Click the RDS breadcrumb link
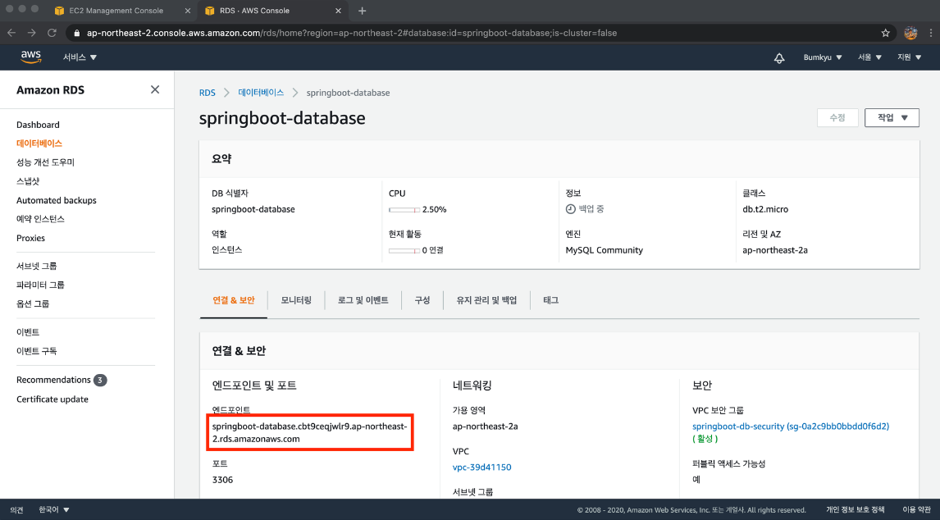 coord(207,93)
